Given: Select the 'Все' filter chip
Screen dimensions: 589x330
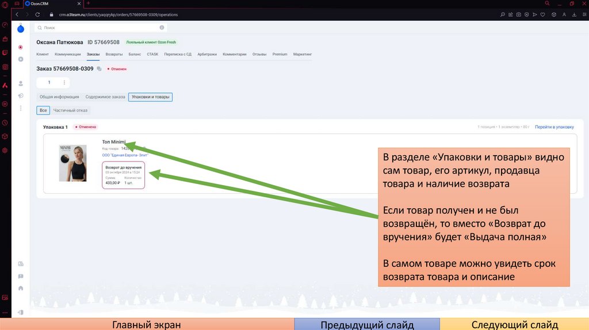Looking at the screenshot, I should (43, 110).
